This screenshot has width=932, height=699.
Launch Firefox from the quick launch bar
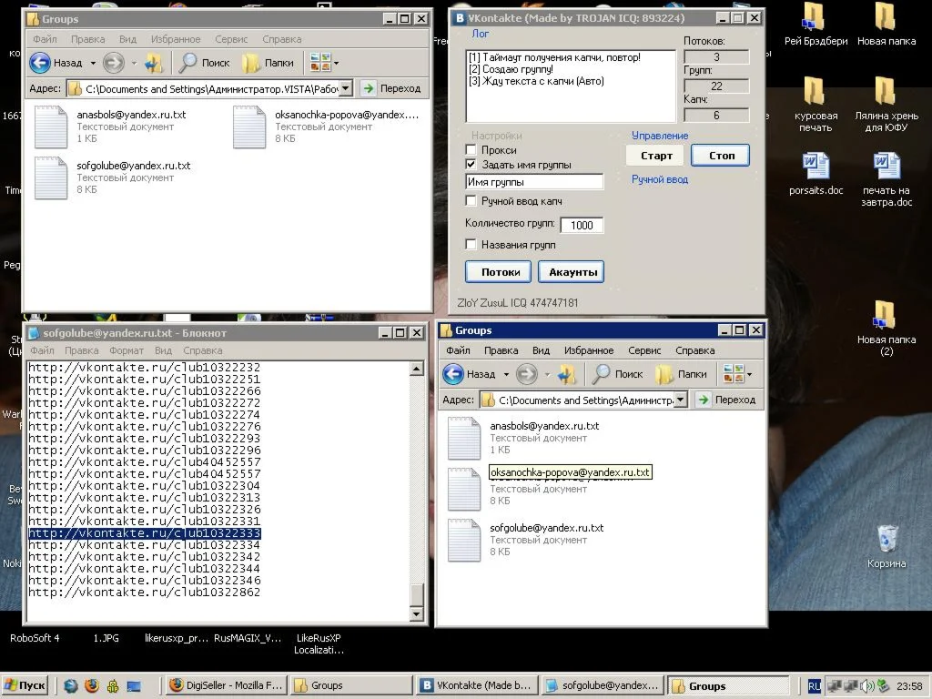[92, 686]
